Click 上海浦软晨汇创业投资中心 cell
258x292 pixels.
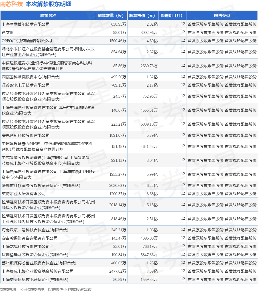(48, 174)
